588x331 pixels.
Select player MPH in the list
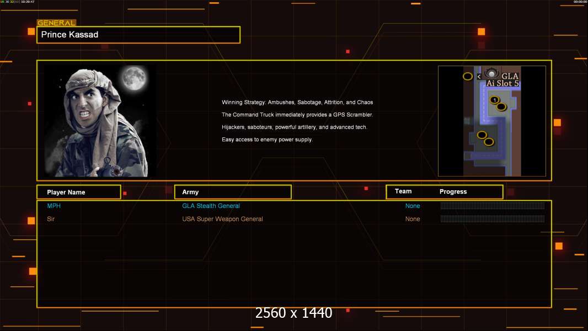coord(54,206)
